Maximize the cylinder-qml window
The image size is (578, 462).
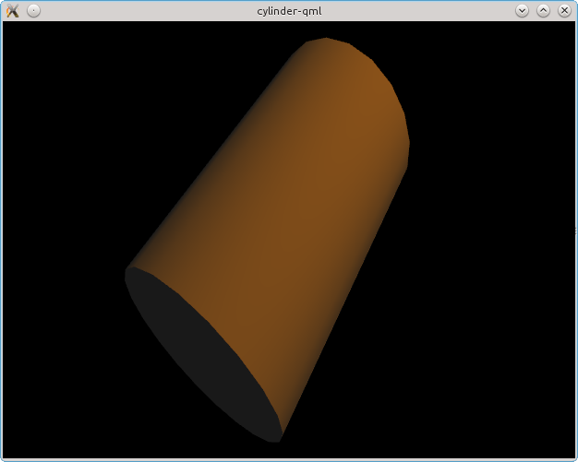(x=543, y=10)
